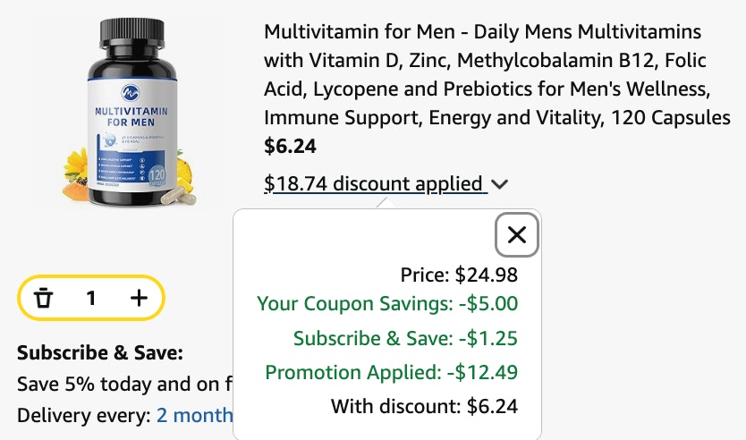Open the delivery frequency 2 months dropdown

194,415
